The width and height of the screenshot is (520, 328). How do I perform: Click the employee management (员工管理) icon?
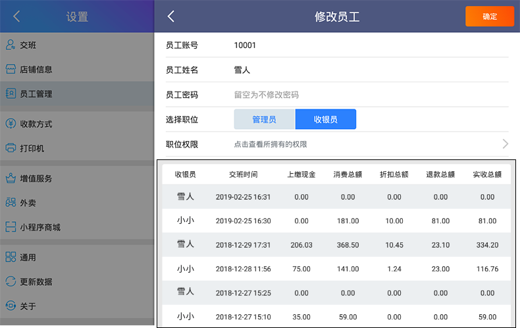11,94
